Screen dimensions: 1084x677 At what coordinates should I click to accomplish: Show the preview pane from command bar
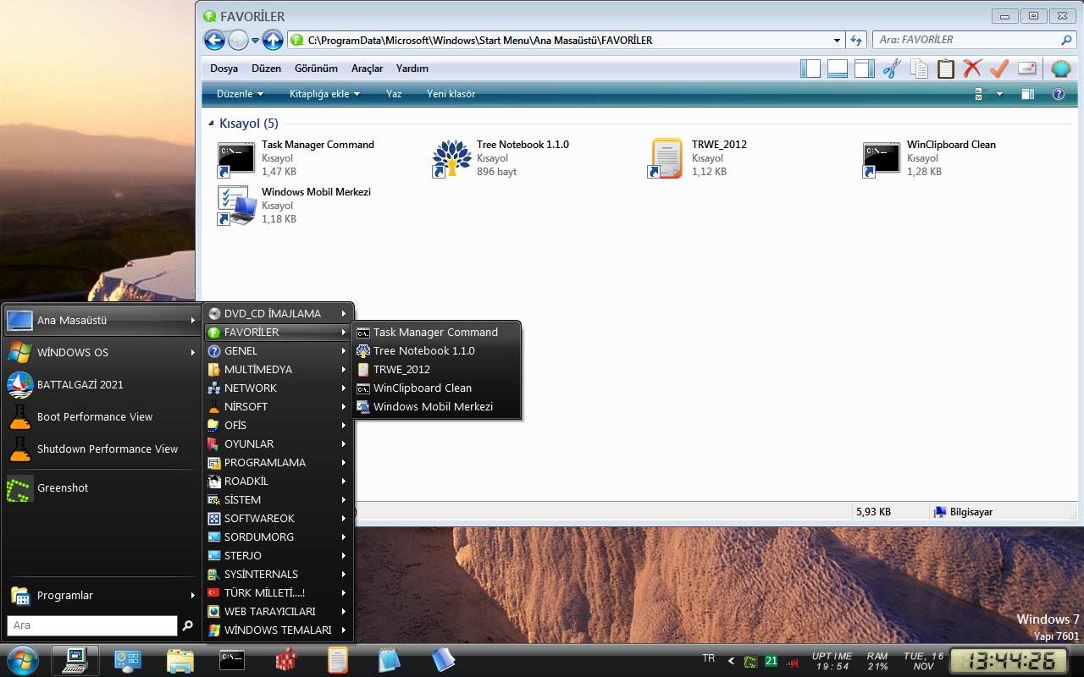click(1028, 94)
